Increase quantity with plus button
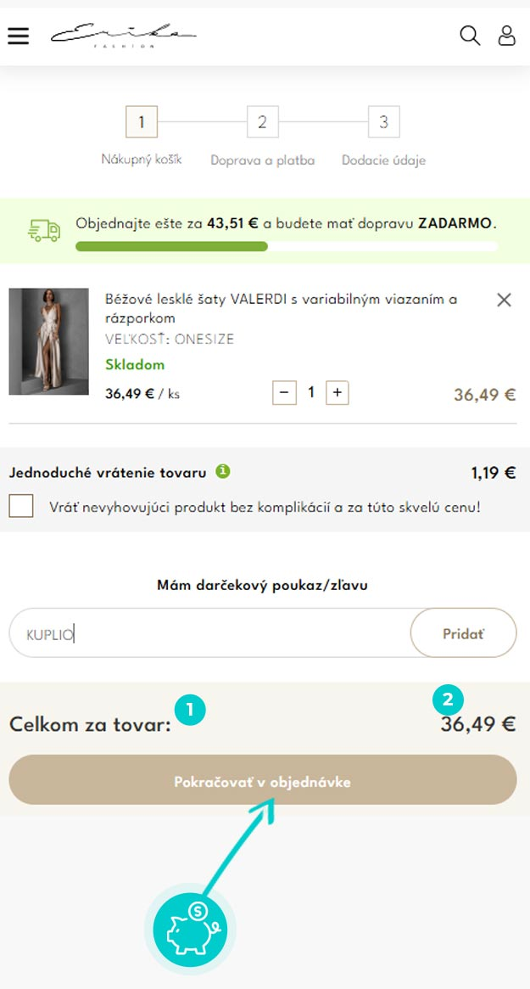 338,393
